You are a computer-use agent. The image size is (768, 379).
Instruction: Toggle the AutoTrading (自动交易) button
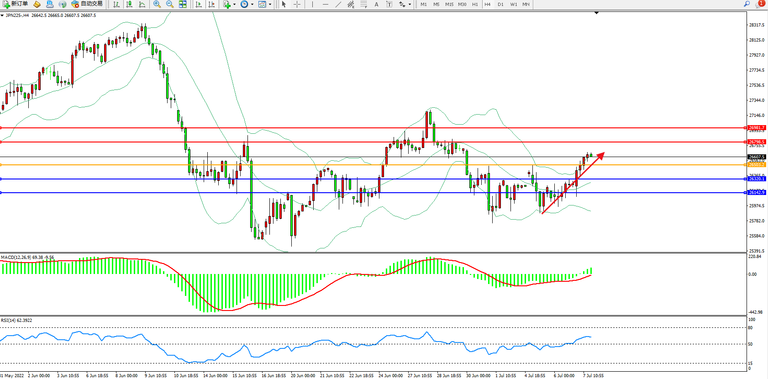(x=87, y=4)
